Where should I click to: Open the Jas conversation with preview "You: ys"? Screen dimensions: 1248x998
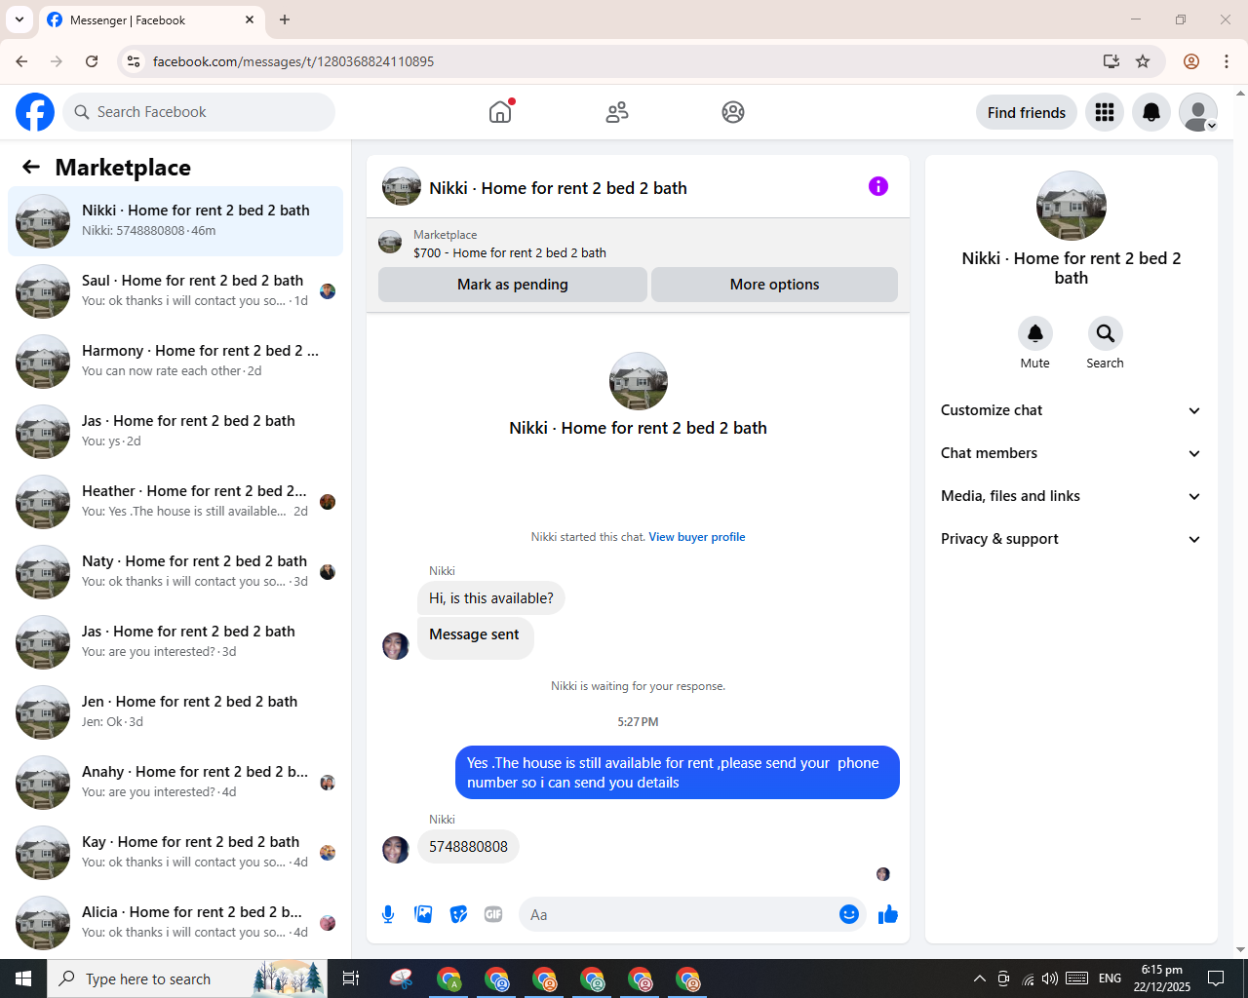point(175,432)
